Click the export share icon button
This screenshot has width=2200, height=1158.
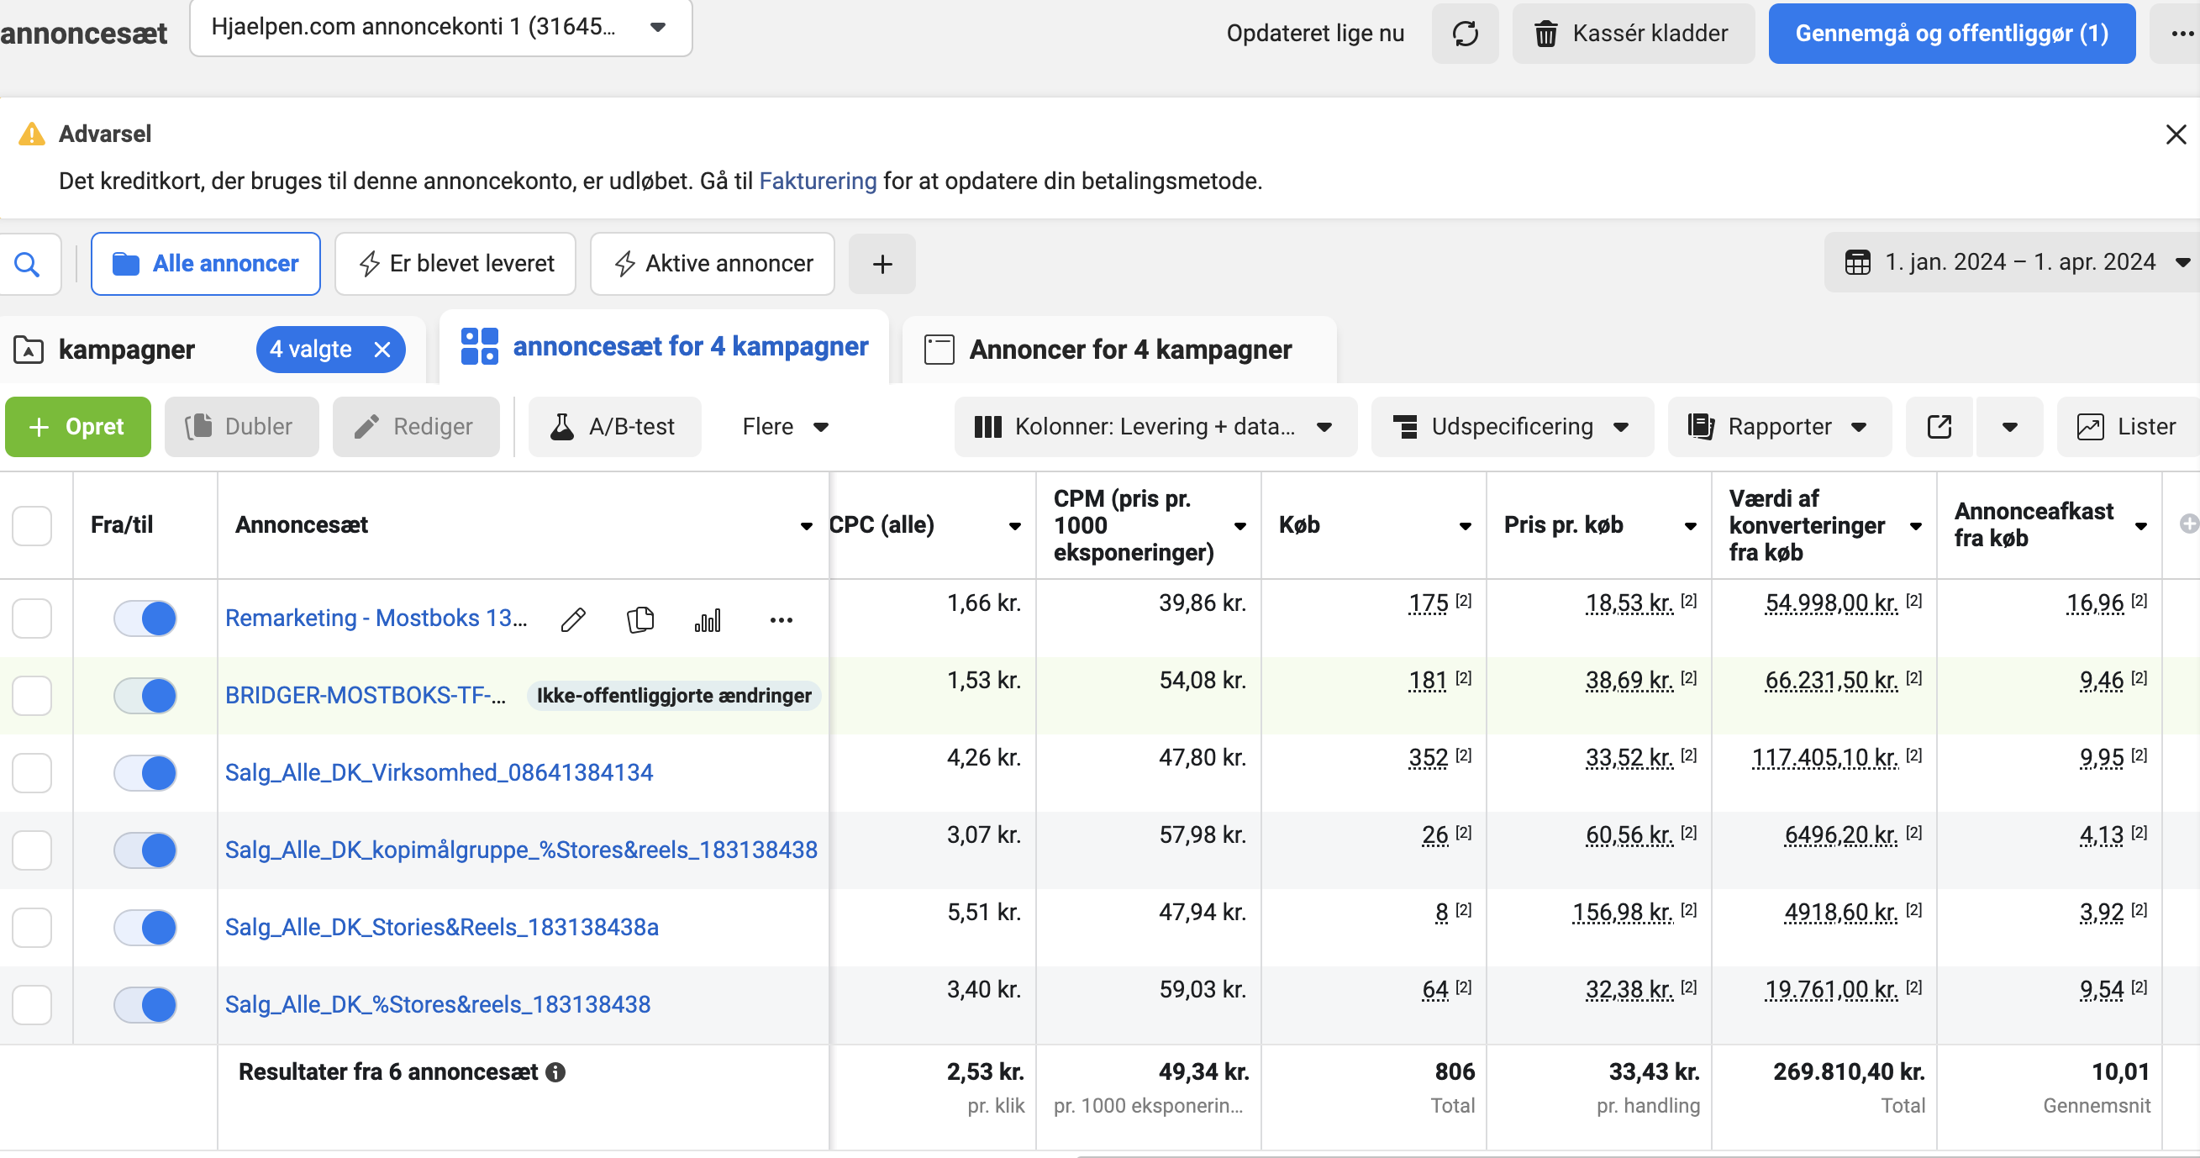[x=1939, y=426]
